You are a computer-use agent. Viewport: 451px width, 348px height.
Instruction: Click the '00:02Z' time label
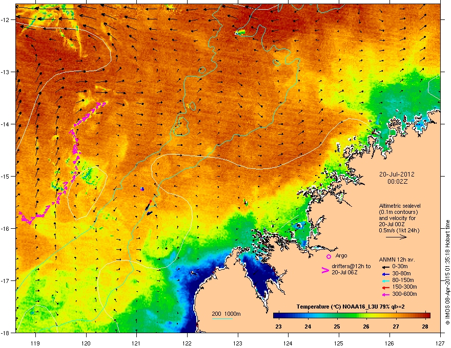(398, 182)
